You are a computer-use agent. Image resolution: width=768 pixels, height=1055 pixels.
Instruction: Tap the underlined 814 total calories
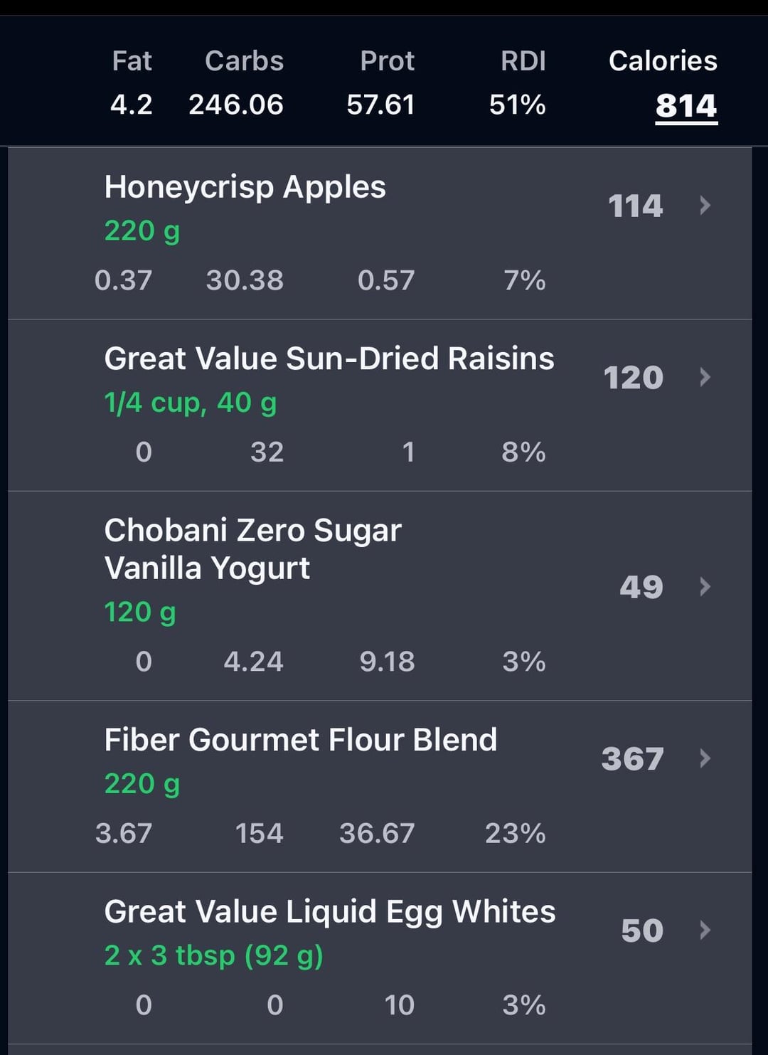point(686,107)
